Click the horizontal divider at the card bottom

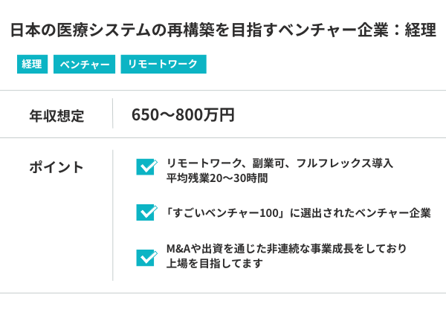point(223,293)
